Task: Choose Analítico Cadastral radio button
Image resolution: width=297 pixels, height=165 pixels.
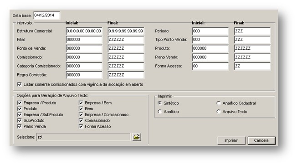Action: [x=219, y=103]
